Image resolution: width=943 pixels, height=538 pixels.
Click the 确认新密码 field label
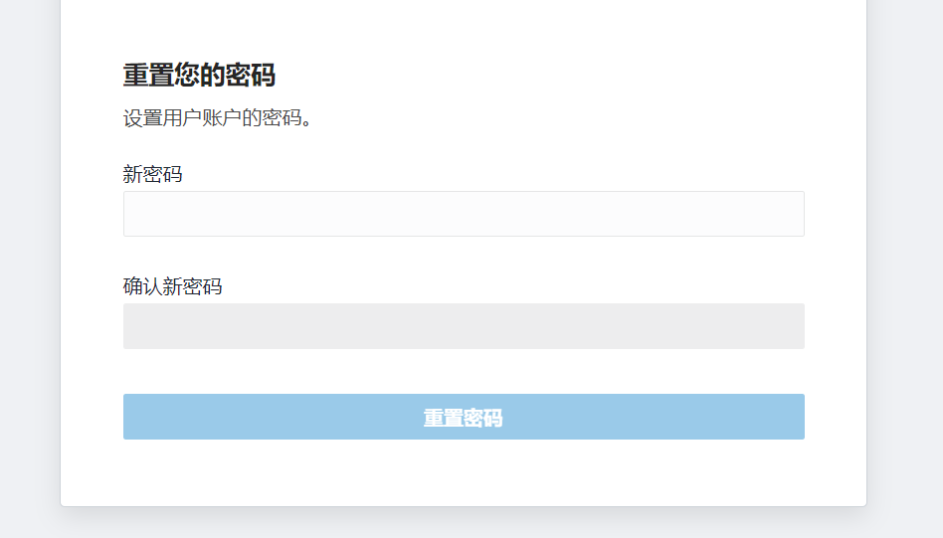coord(173,287)
